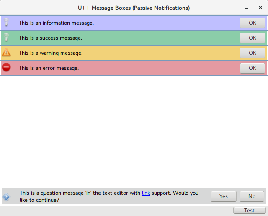Click the blue question mark icon
Viewport: 268px width, 216px height.
coord(6,197)
